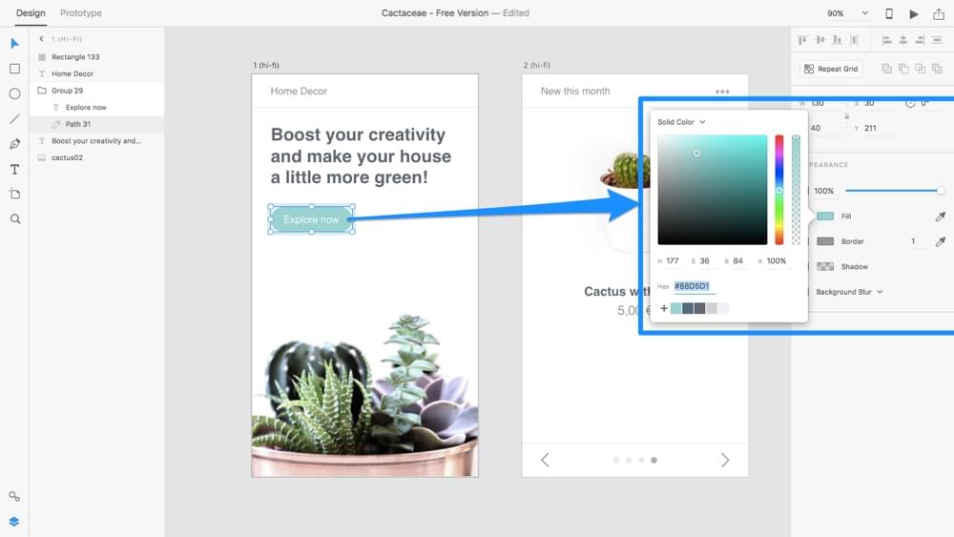Open the Layers panel icon at bottom left
The width and height of the screenshot is (954, 537).
point(14,522)
